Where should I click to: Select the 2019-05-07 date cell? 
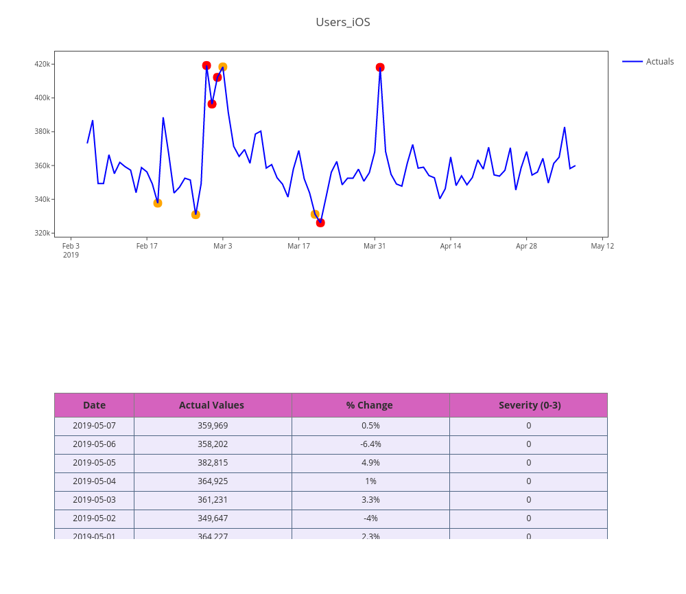(x=94, y=426)
